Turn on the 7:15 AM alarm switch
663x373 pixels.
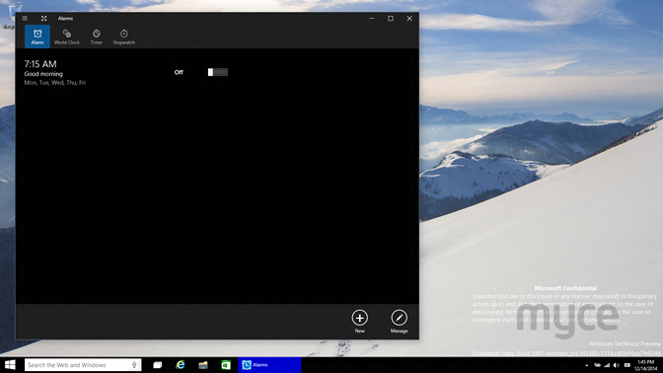click(218, 72)
